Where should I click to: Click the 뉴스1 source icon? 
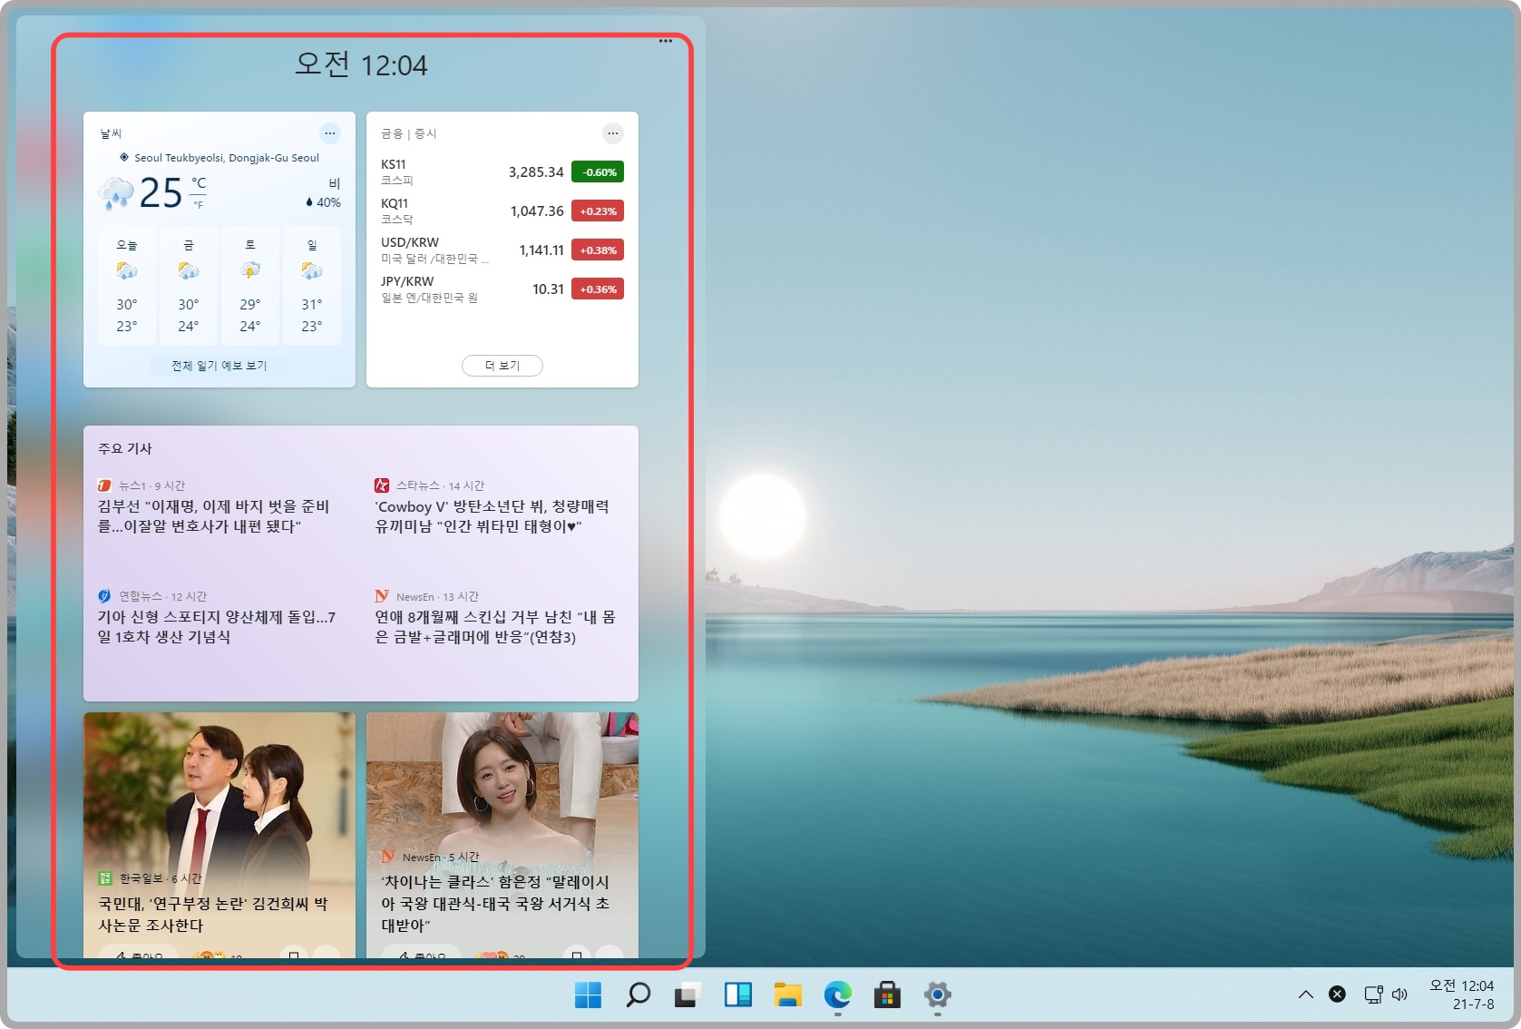coord(104,485)
